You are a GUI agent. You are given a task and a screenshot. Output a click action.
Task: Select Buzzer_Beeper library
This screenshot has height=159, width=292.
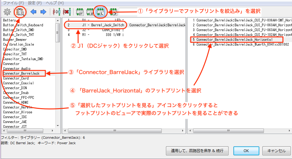(15, 40)
